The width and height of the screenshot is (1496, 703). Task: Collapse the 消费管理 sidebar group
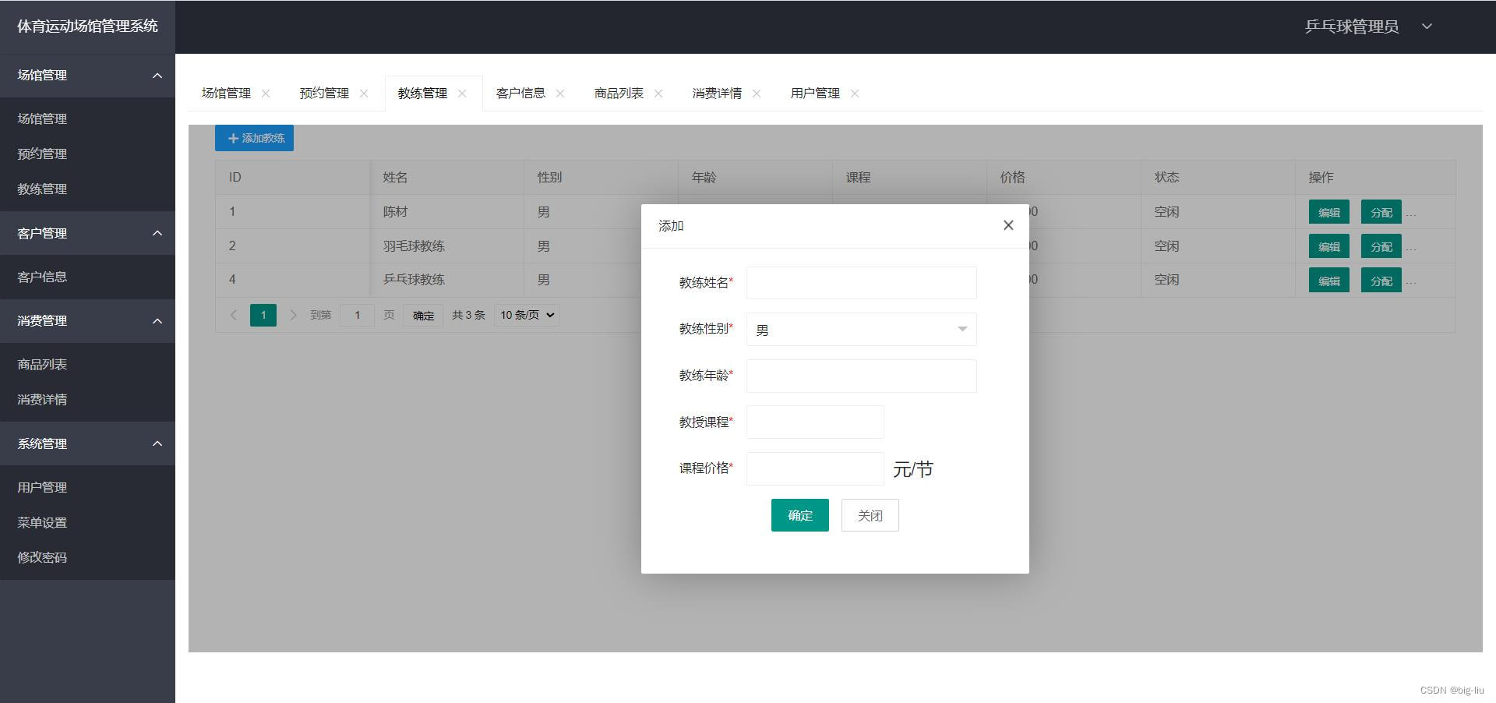[x=157, y=321]
